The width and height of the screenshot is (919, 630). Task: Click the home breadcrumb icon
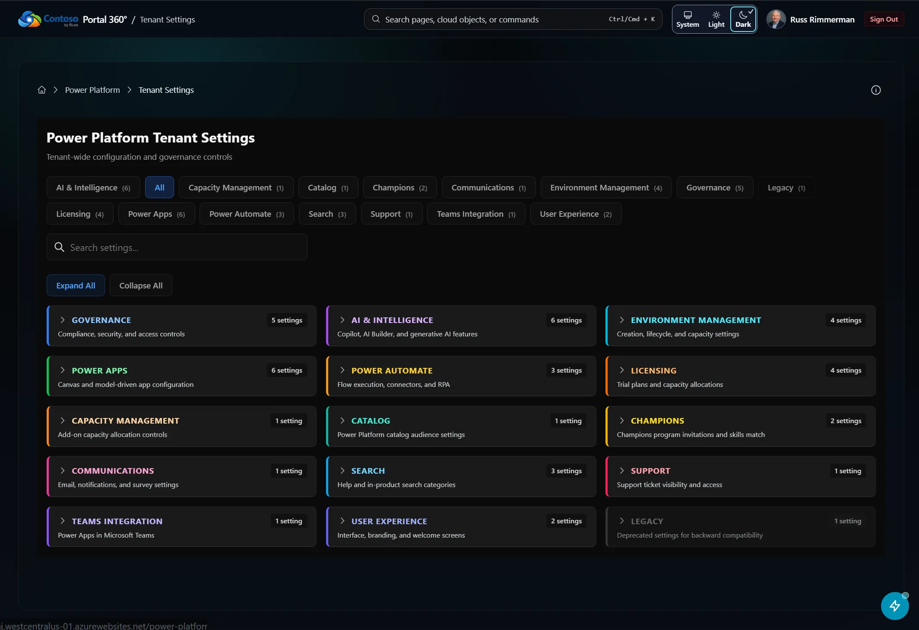point(41,90)
